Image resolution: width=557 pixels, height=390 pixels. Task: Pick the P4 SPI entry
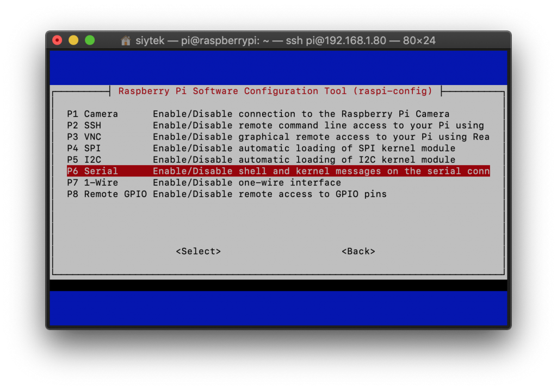[278, 148]
